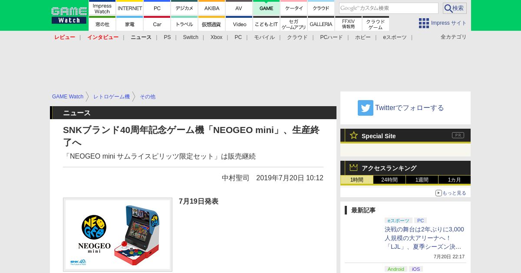521x273 pixels.
Task: Click レトロゲーム機 breadcrumb link
Action: click(x=112, y=97)
